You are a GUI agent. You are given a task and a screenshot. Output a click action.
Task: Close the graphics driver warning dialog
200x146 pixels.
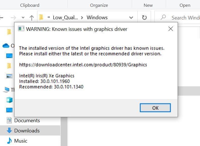171,29
